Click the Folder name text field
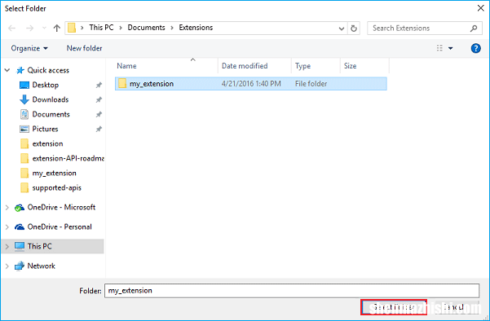The height and width of the screenshot is (321, 490). [292, 291]
